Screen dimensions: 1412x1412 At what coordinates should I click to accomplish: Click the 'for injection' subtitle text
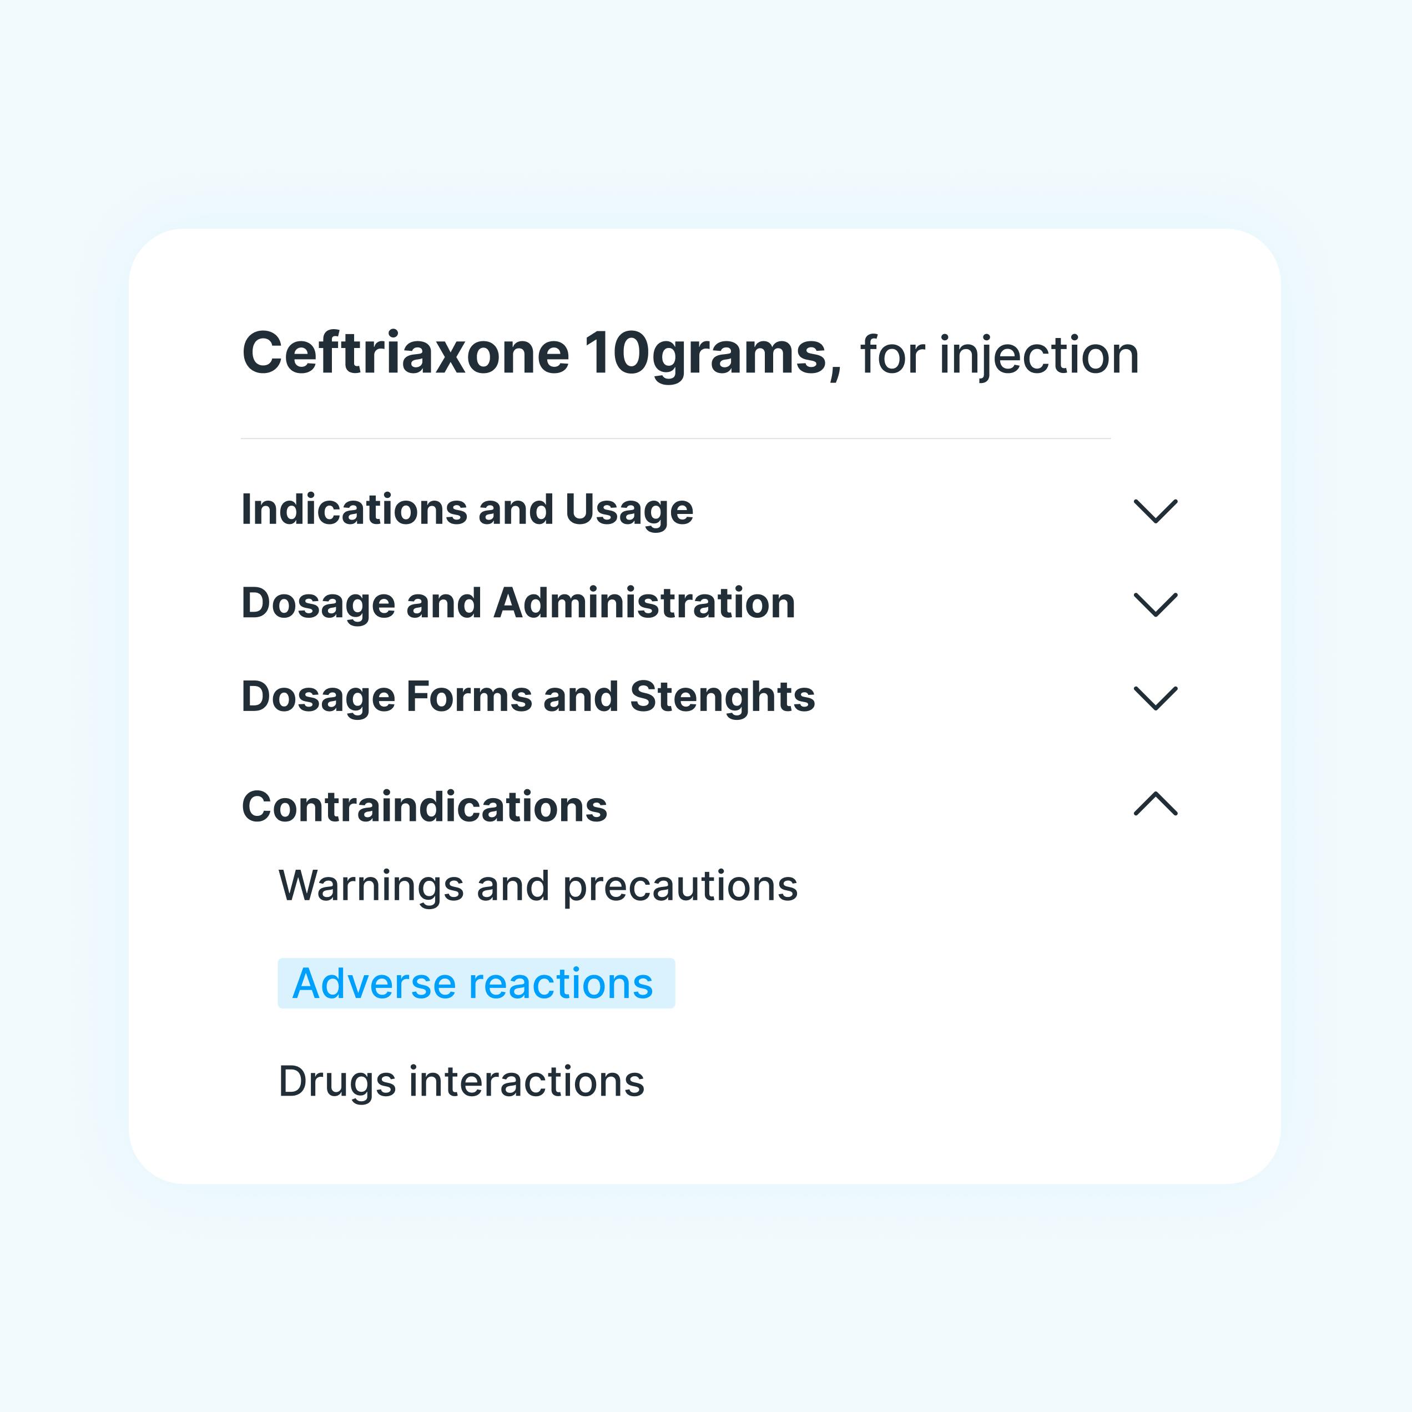[x=999, y=355]
